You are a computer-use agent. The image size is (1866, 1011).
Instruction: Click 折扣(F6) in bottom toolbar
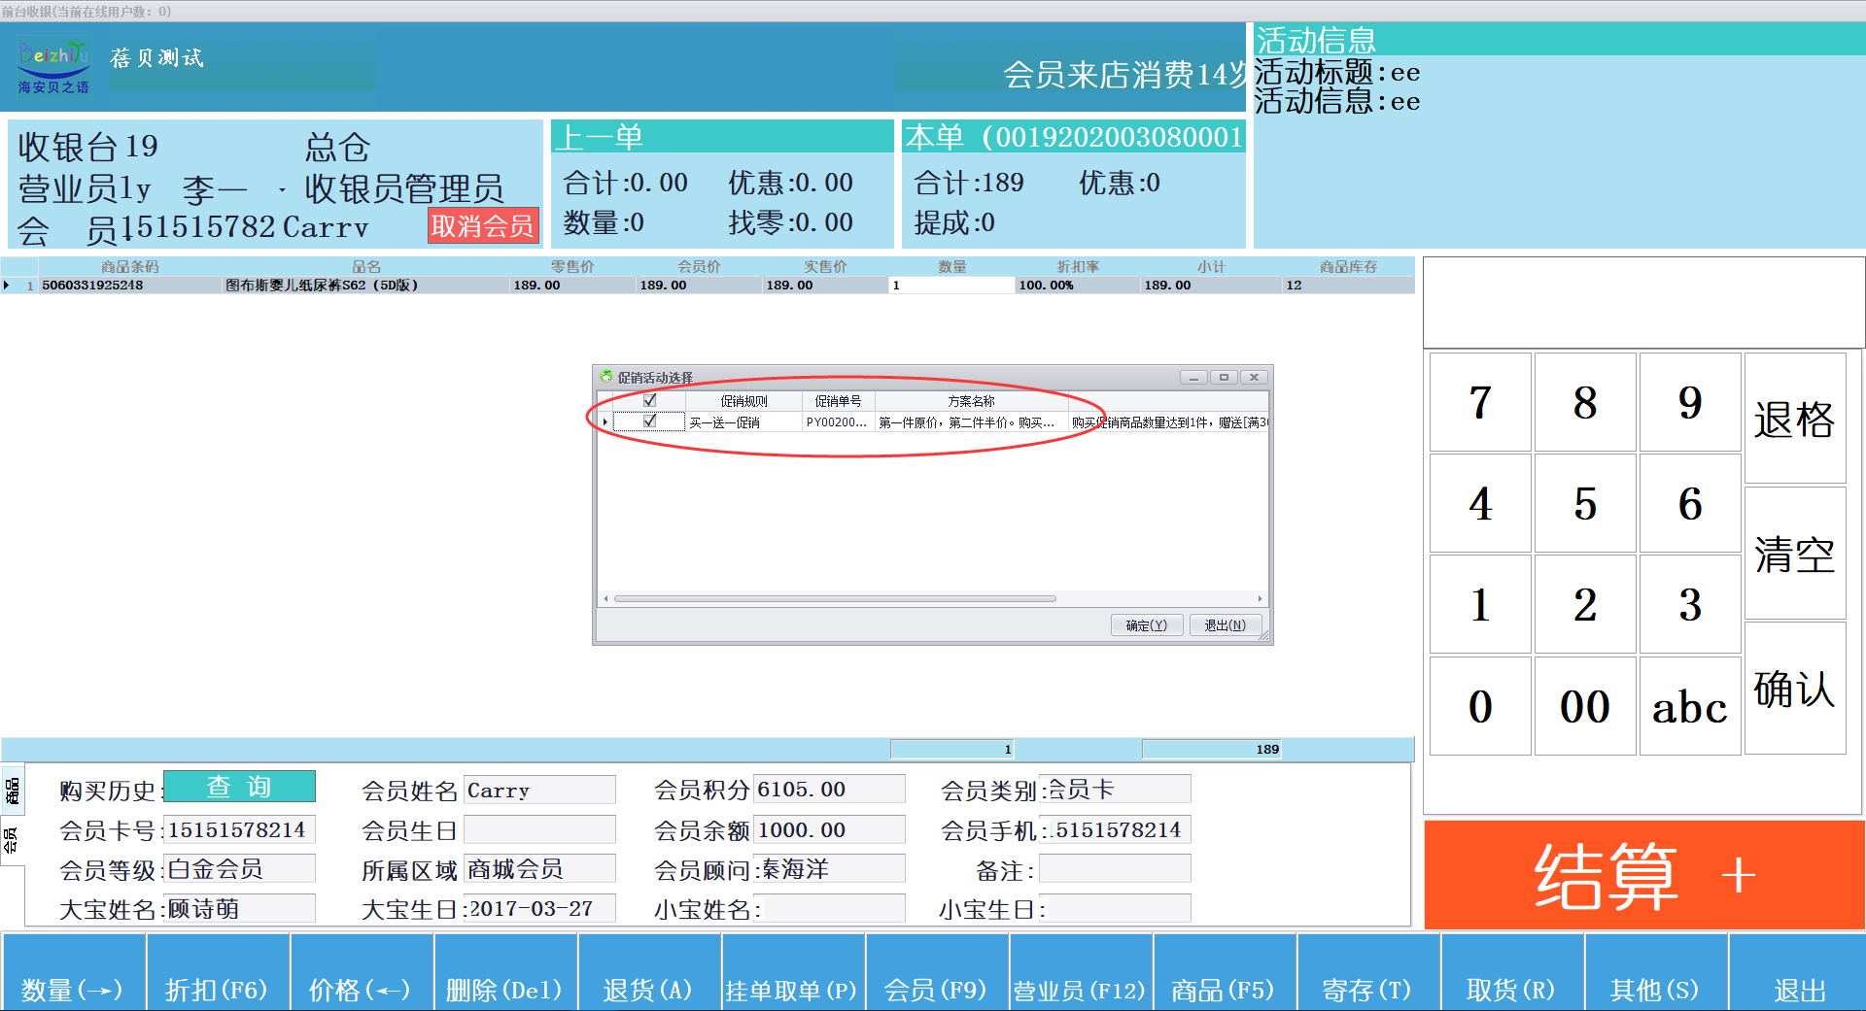coord(217,972)
